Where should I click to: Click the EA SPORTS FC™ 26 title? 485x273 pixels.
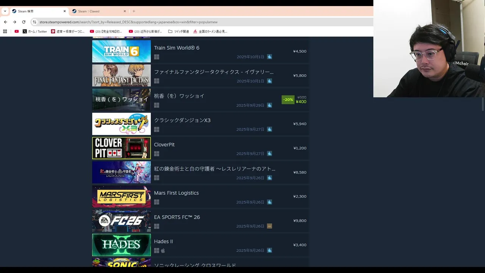pyautogui.click(x=177, y=217)
